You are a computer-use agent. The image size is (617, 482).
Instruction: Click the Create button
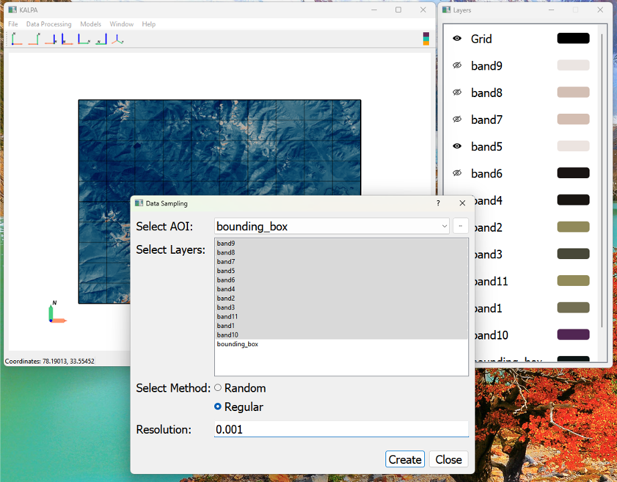click(405, 459)
